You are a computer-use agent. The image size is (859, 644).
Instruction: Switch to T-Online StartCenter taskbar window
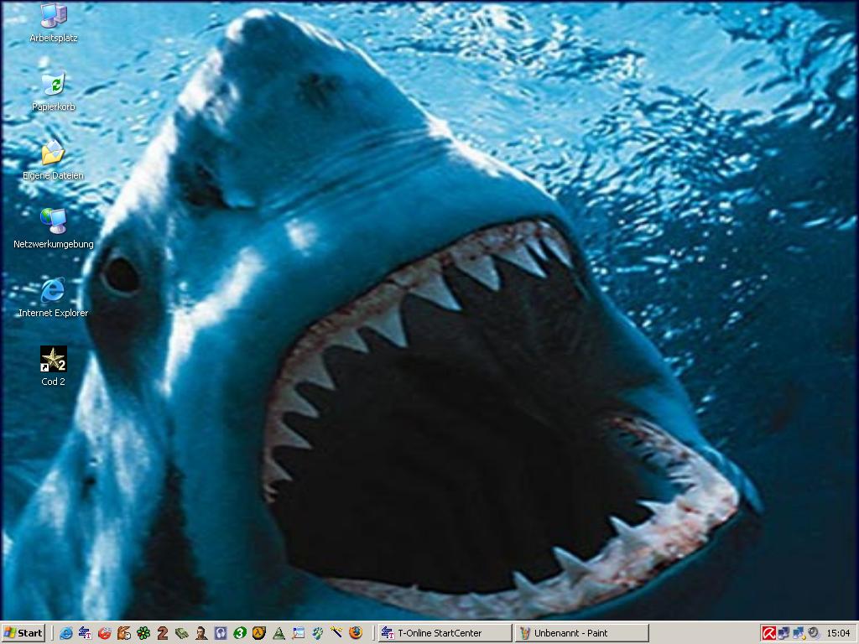coord(445,633)
